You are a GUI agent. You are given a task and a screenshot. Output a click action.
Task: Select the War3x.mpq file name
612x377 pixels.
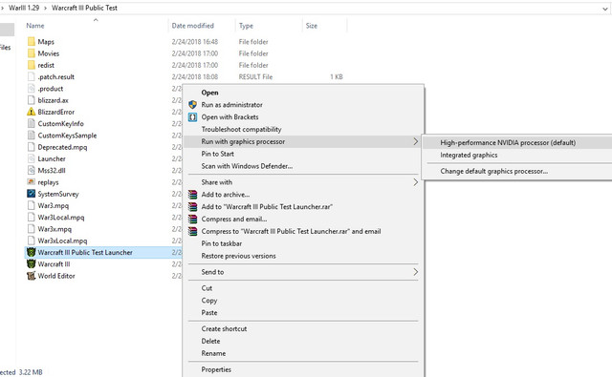(x=55, y=229)
